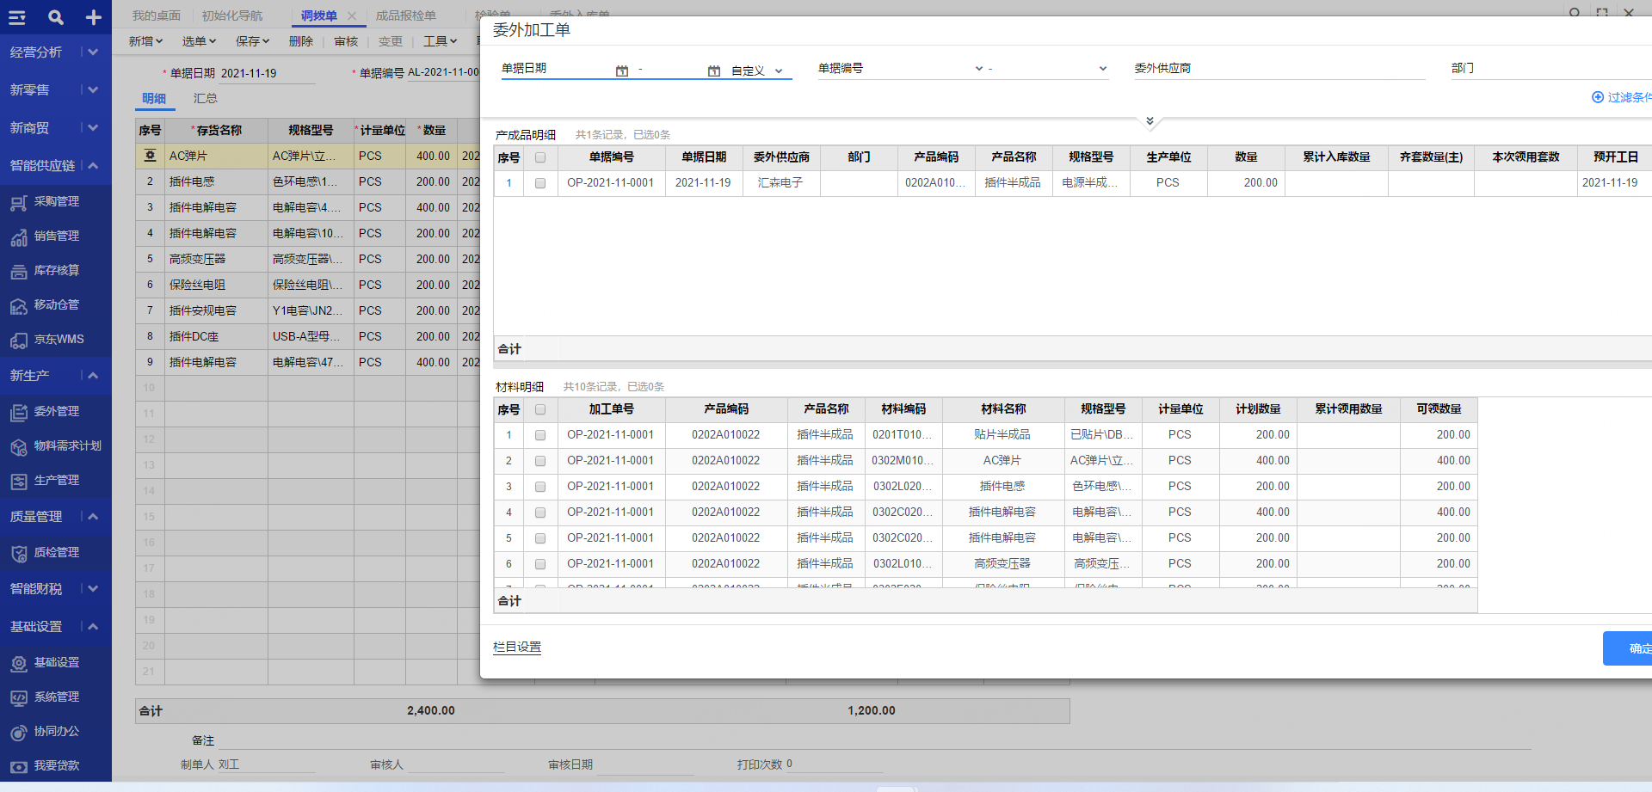
Task: Collapse the 新生产 sidebar section
Action: pyautogui.click(x=93, y=375)
